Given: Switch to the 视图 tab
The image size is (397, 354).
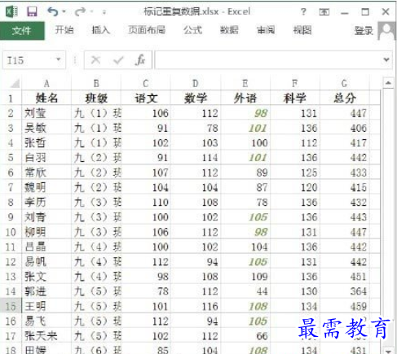Looking at the screenshot, I should (x=302, y=30).
